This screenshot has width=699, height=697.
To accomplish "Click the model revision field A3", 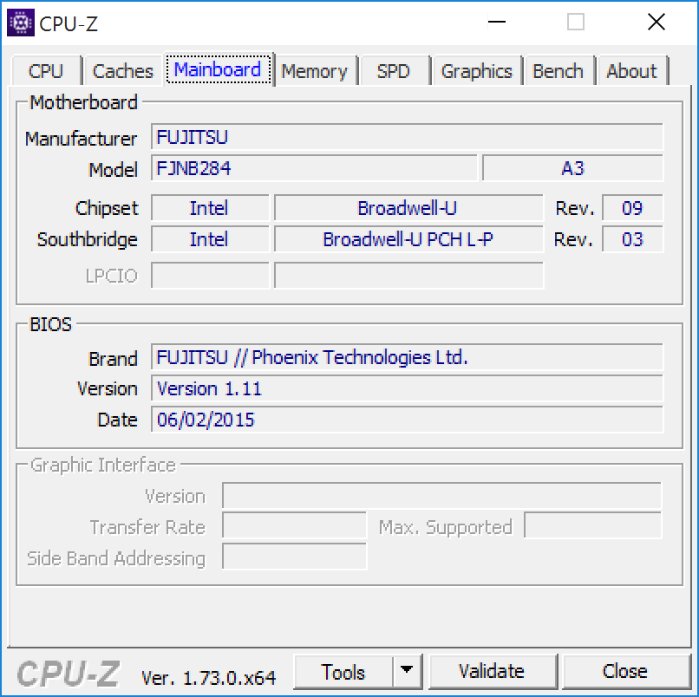I will pyautogui.click(x=573, y=168).
